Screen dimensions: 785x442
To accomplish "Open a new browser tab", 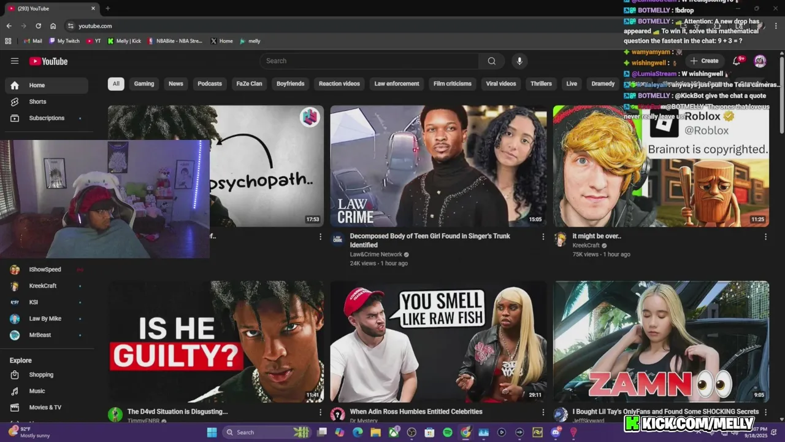I will 108,9.
